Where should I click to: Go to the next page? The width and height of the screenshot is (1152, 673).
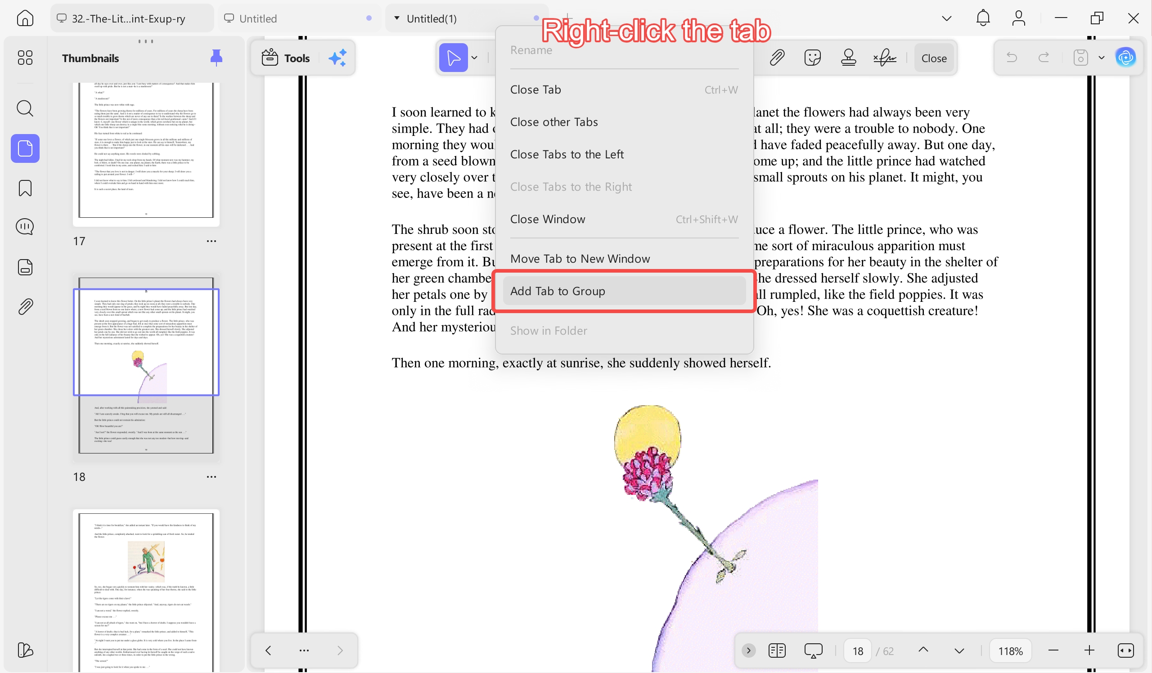[x=959, y=651]
